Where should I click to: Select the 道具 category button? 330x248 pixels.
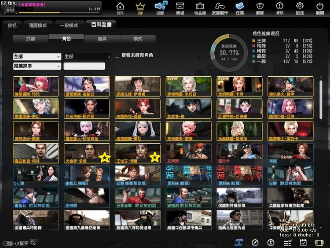102,39
